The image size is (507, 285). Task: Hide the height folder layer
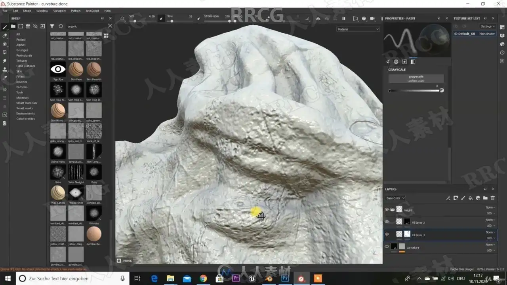pyautogui.click(x=387, y=210)
